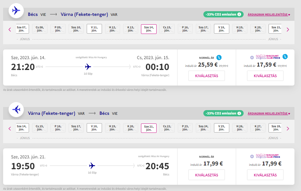Image resolution: width=301 pixels, height=191 pixels.
Task: Open CO2 emission info icon for Várna–Bécs
Action: 239,113
